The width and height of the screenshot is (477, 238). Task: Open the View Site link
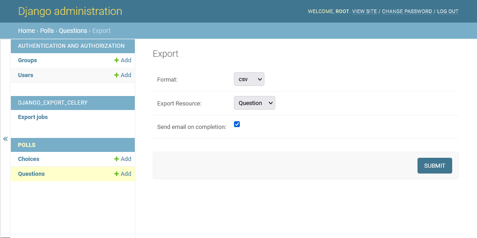coord(364,12)
